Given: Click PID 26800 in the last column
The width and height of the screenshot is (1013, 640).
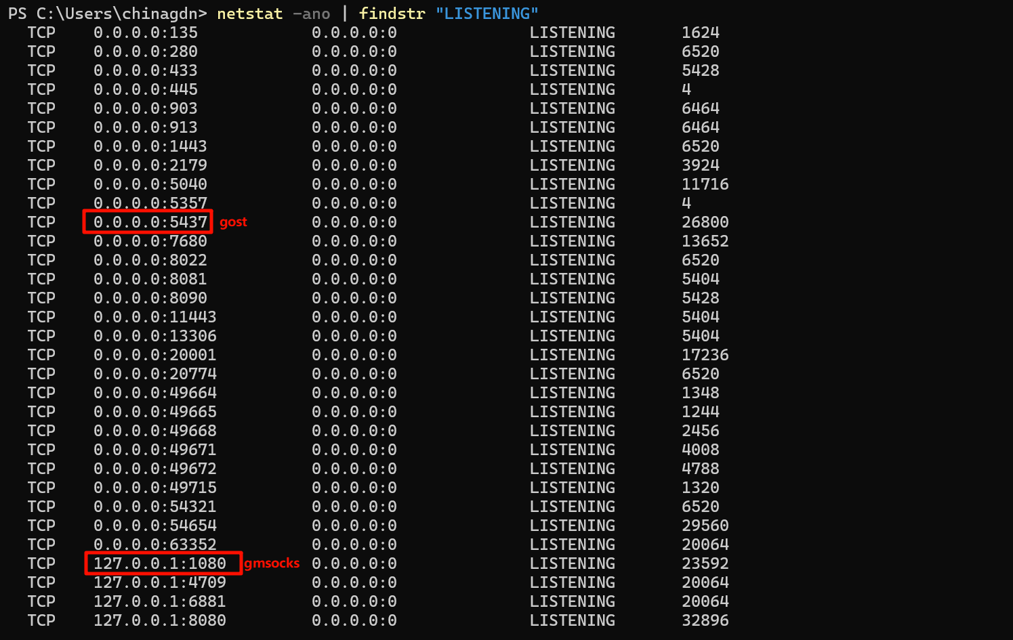Looking at the screenshot, I should point(705,222).
